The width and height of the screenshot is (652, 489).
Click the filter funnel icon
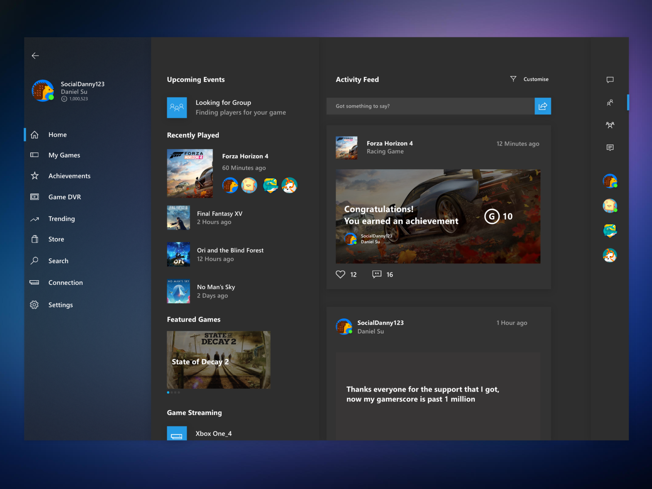tap(513, 79)
